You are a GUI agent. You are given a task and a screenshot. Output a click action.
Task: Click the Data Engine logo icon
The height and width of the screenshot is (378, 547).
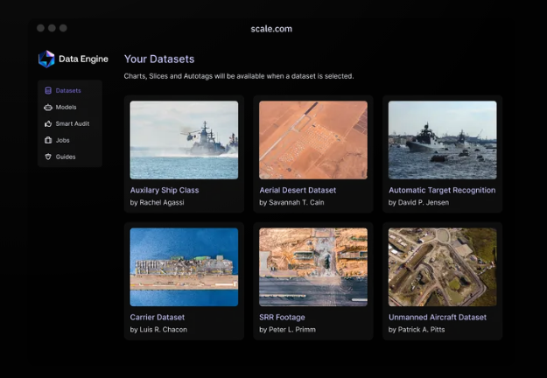(x=46, y=59)
